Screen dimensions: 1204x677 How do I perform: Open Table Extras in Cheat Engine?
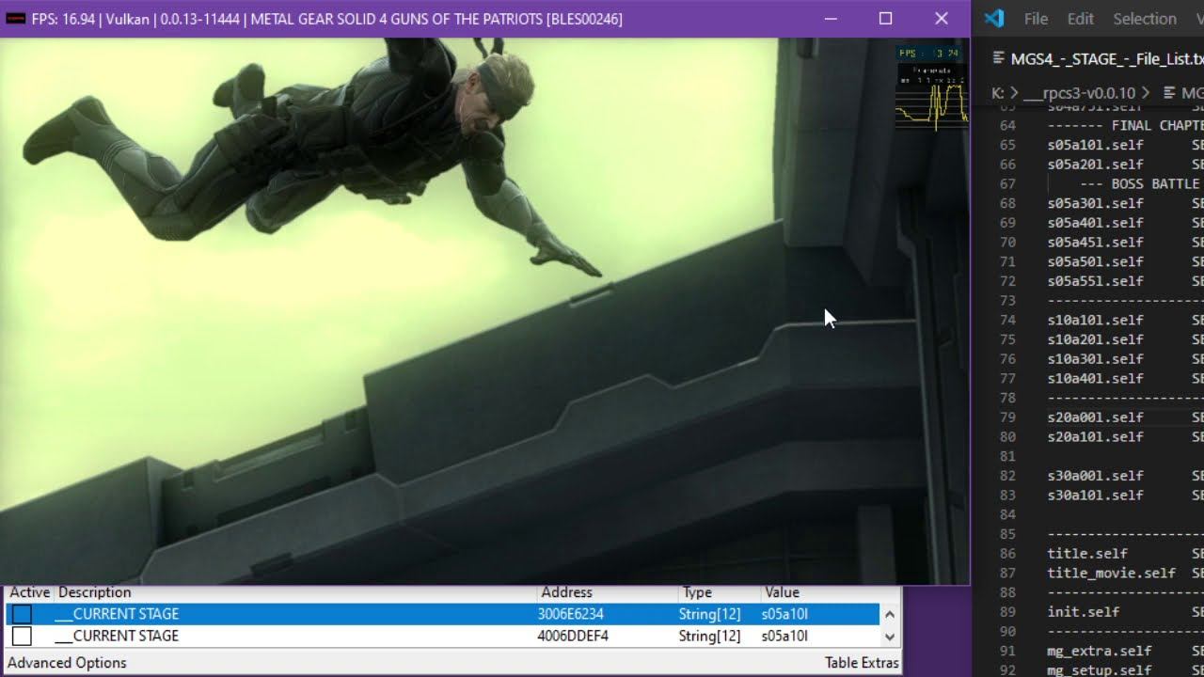(862, 663)
